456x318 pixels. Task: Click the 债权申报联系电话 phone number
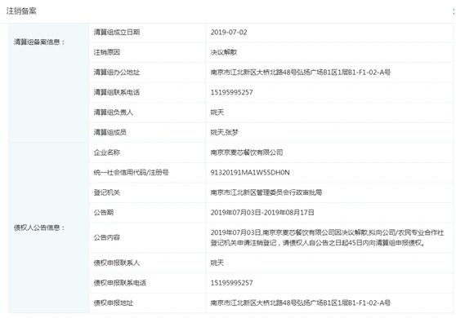[x=231, y=283]
